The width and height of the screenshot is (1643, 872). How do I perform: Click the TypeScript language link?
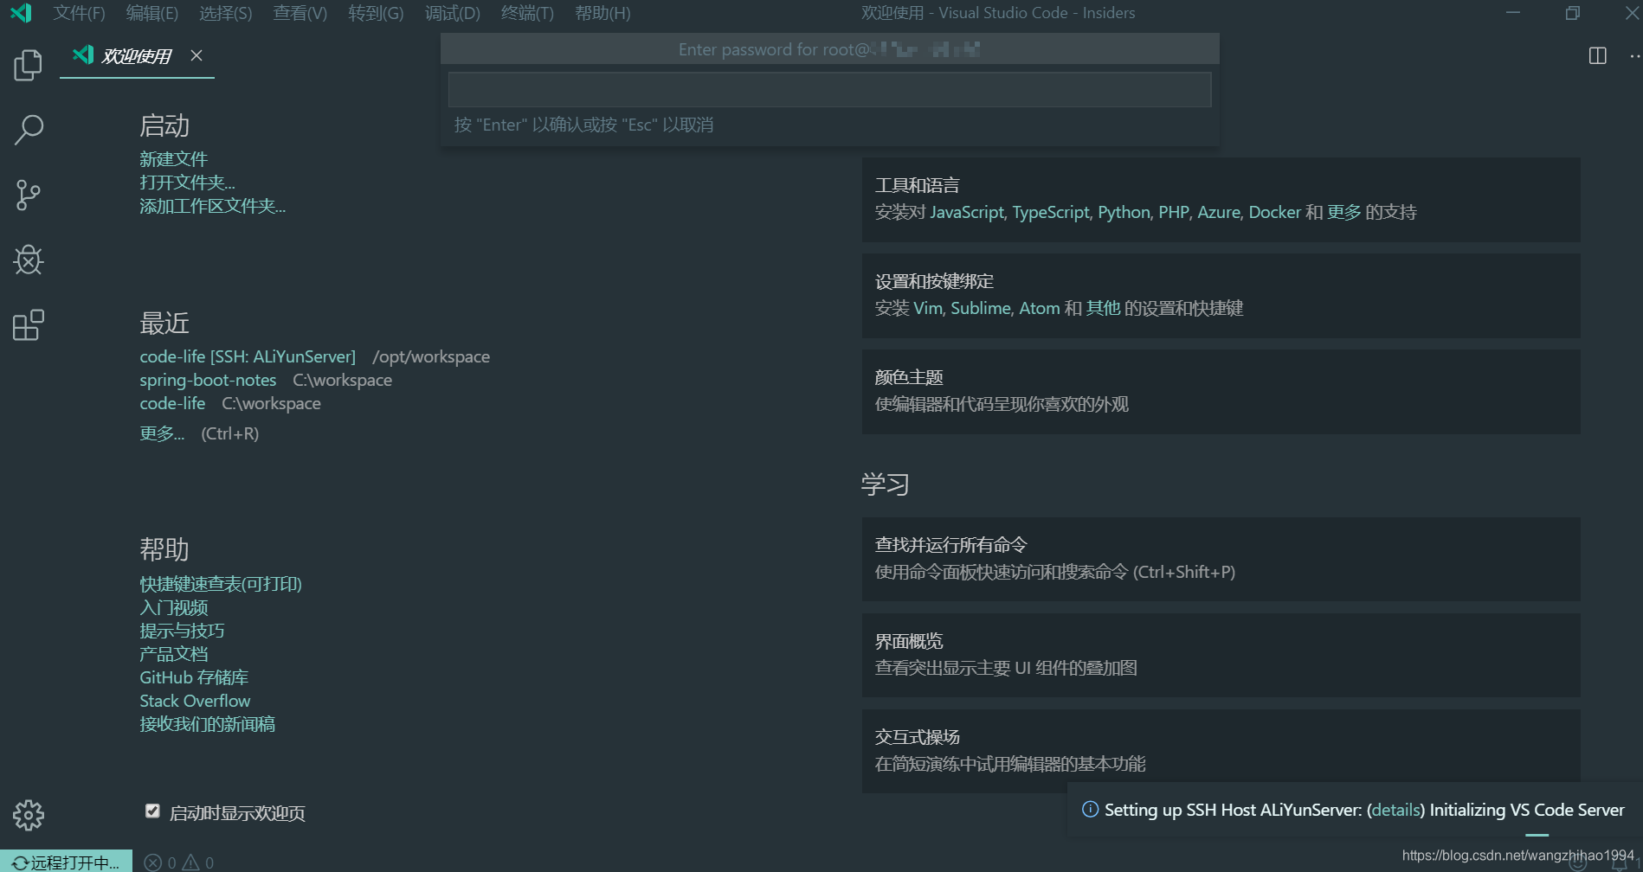click(1051, 212)
